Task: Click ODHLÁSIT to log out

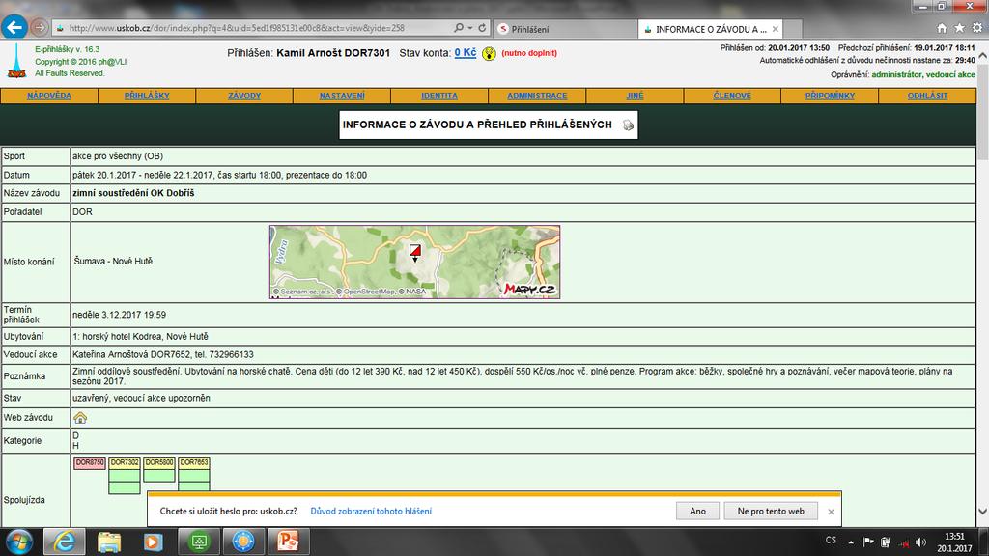Action: point(927,96)
